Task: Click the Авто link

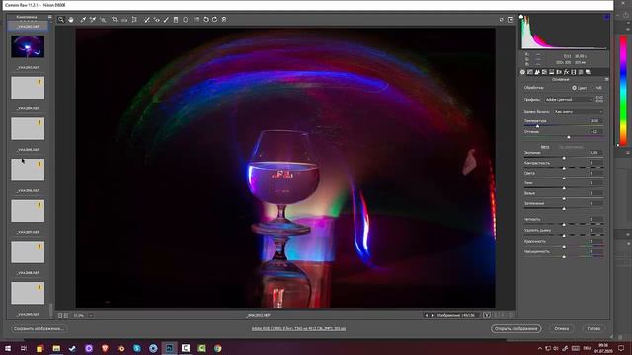Action: [544, 147]
